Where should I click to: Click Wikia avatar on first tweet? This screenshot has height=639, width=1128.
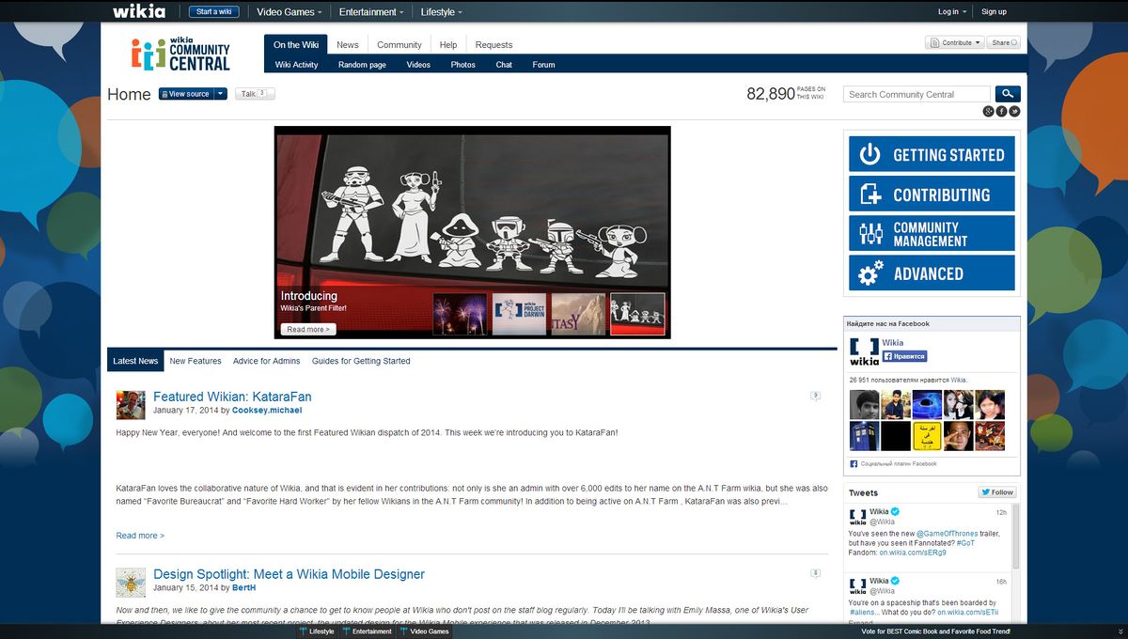click(857, 518)
